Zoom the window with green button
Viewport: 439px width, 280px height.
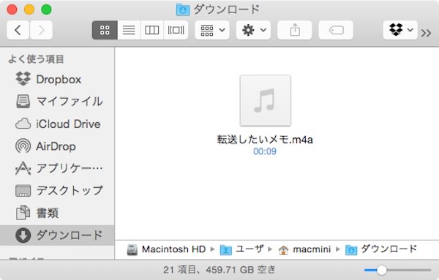pyautogui.click(x=46, y=10)
